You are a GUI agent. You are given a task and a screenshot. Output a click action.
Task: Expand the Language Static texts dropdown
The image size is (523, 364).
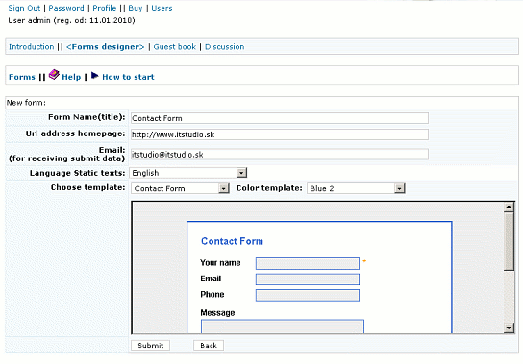pos(188,173)
